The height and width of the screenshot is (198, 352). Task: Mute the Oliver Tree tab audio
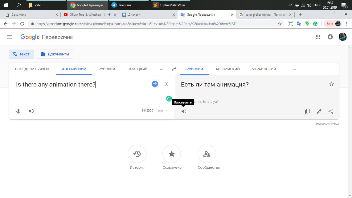(x=110, y=15)
